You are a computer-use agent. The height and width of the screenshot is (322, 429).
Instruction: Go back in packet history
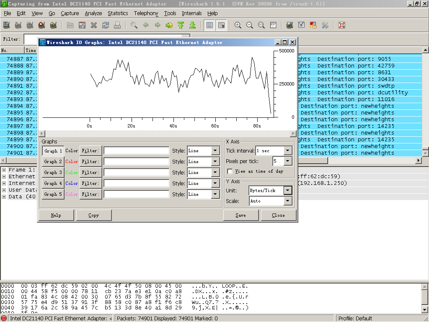tap(146, 25)
